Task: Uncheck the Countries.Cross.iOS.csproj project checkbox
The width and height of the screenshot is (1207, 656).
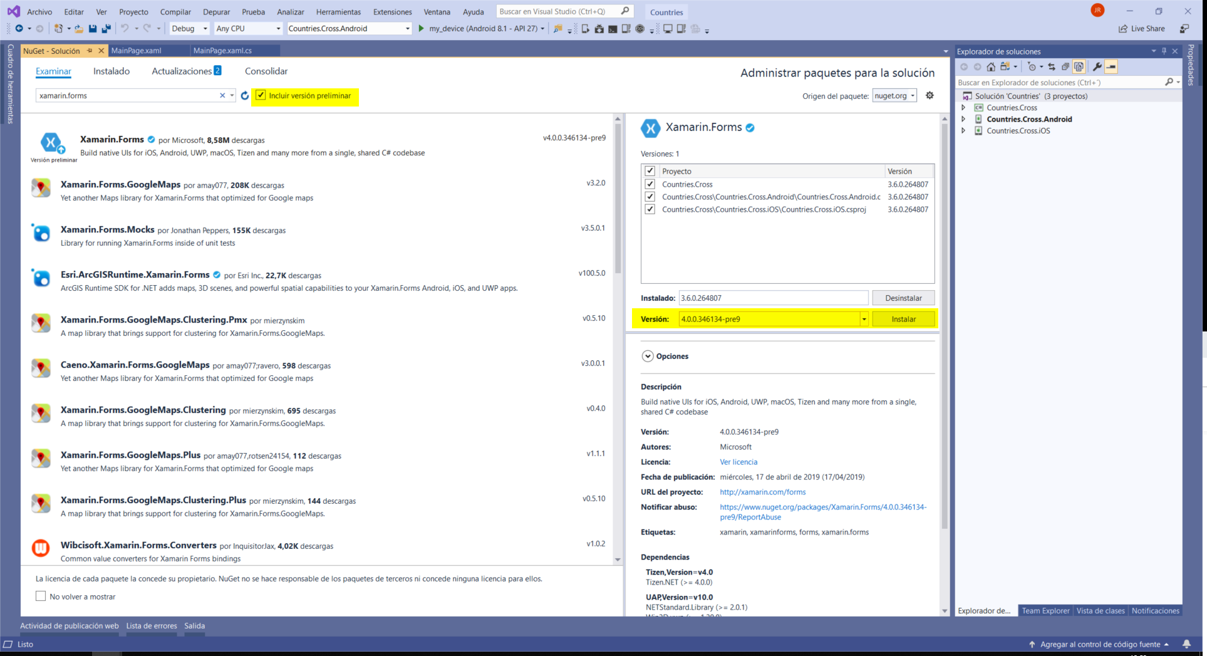Action: tap(650, 209)
